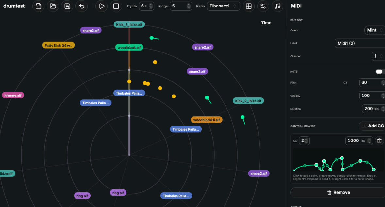Edit the CC length 1000 ms field
The height and width of the screenshot is (207, 385).
point(359,140)
